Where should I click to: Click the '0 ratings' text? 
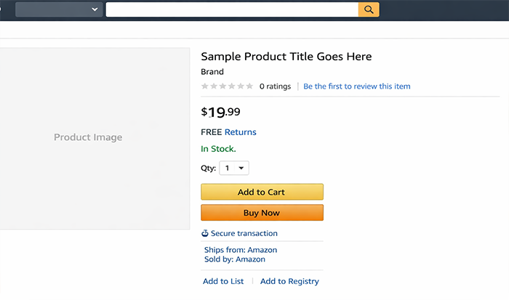tap(275, 86)
